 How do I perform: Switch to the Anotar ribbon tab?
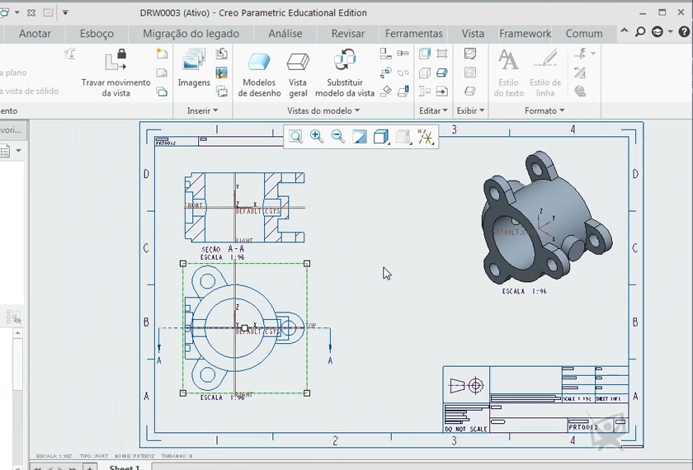point(35,34)
